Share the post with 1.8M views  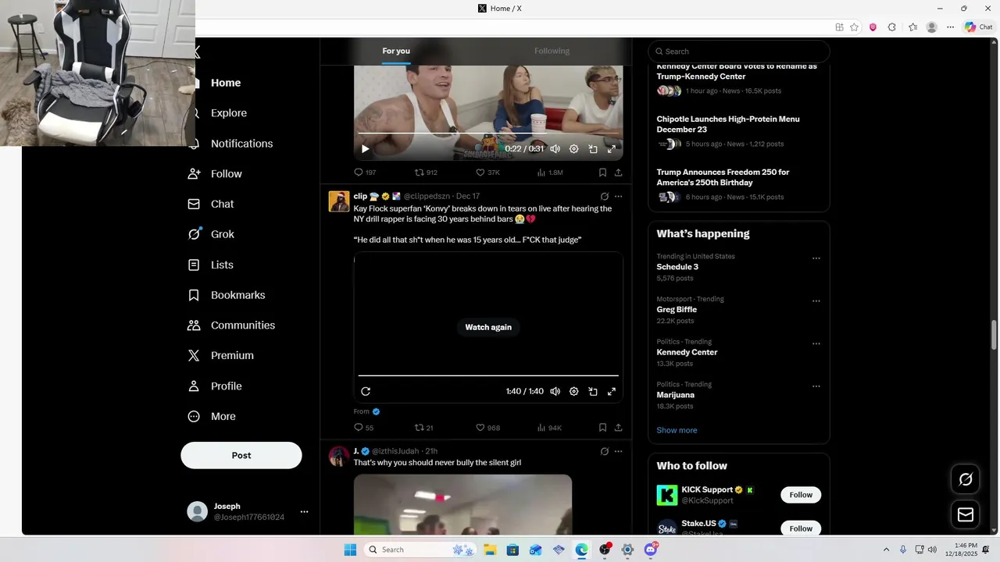pyautogui.click(x=619, y=173)
